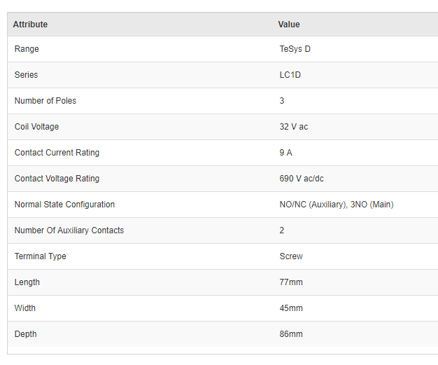The height and width of the screenshot is (365, 438).
Task: Click the Value column header
Action: [x=289, y=25]
